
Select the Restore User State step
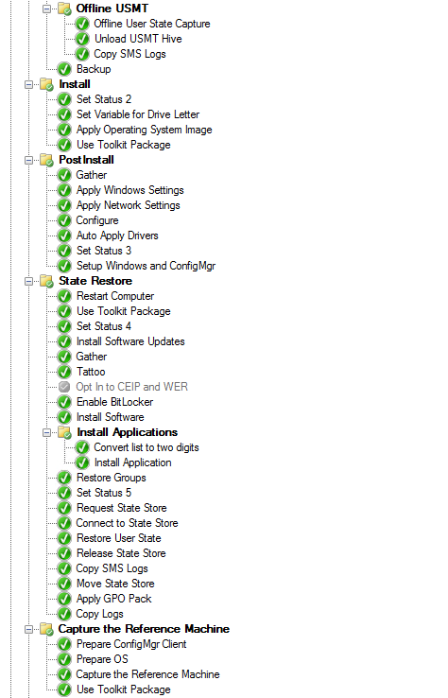(x=119, y=538)
